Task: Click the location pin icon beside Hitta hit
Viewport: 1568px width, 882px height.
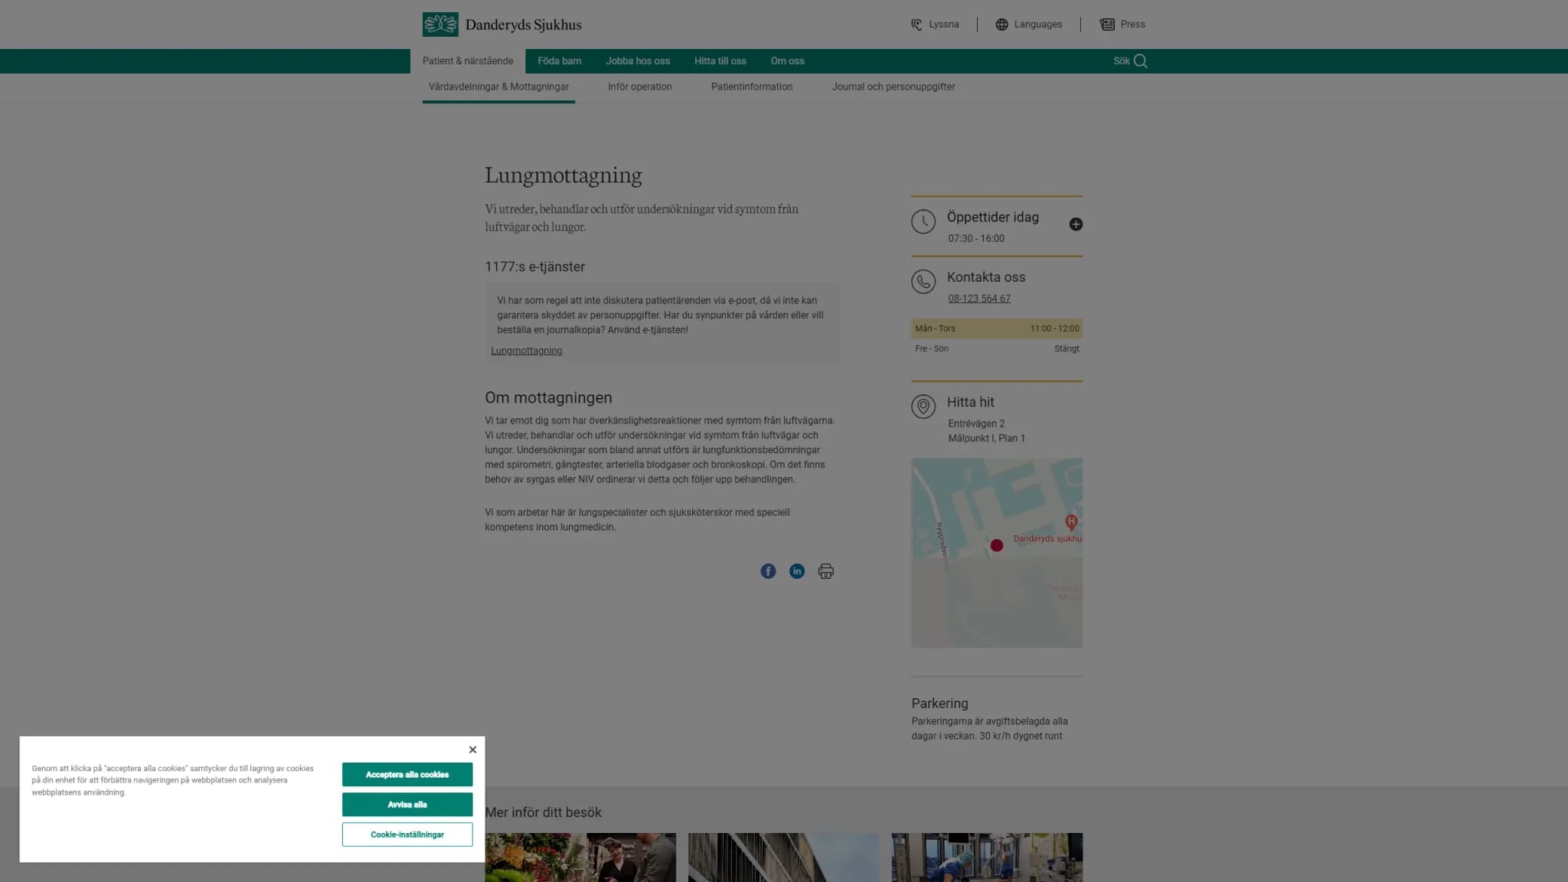Action: [x=923, y=407]
